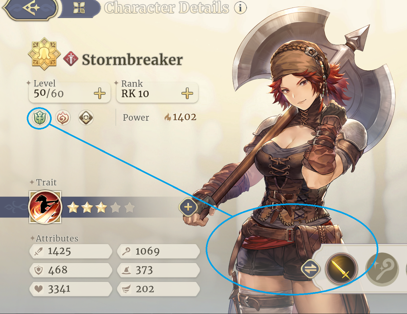
Task: Go back using the arrow button
Action: tap(31, 9)
